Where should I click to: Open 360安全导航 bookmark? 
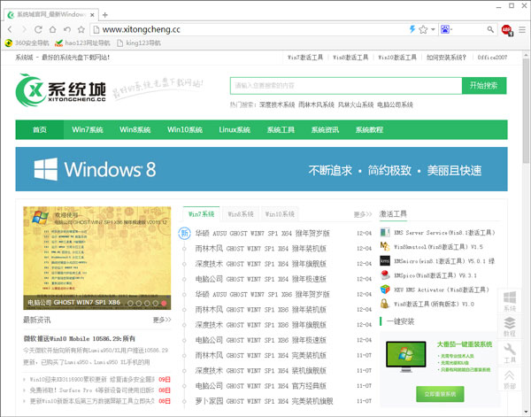27,43
